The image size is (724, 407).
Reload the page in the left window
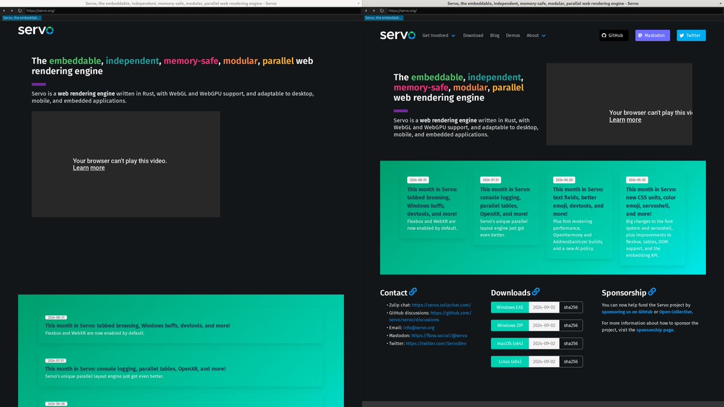tap(20, 10)
